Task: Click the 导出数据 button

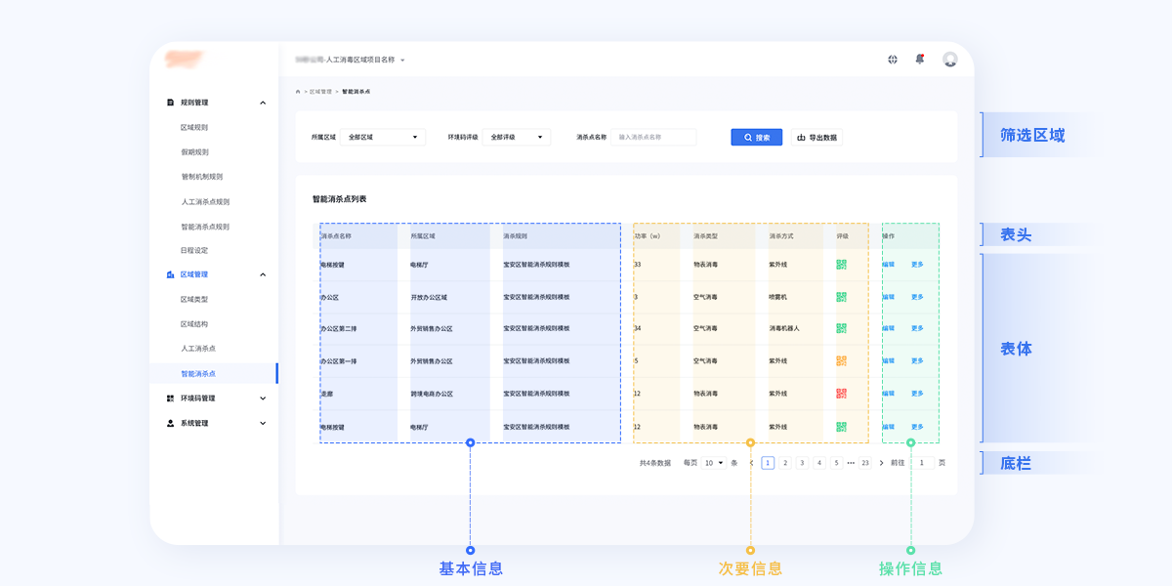Action: click(816, 138)
